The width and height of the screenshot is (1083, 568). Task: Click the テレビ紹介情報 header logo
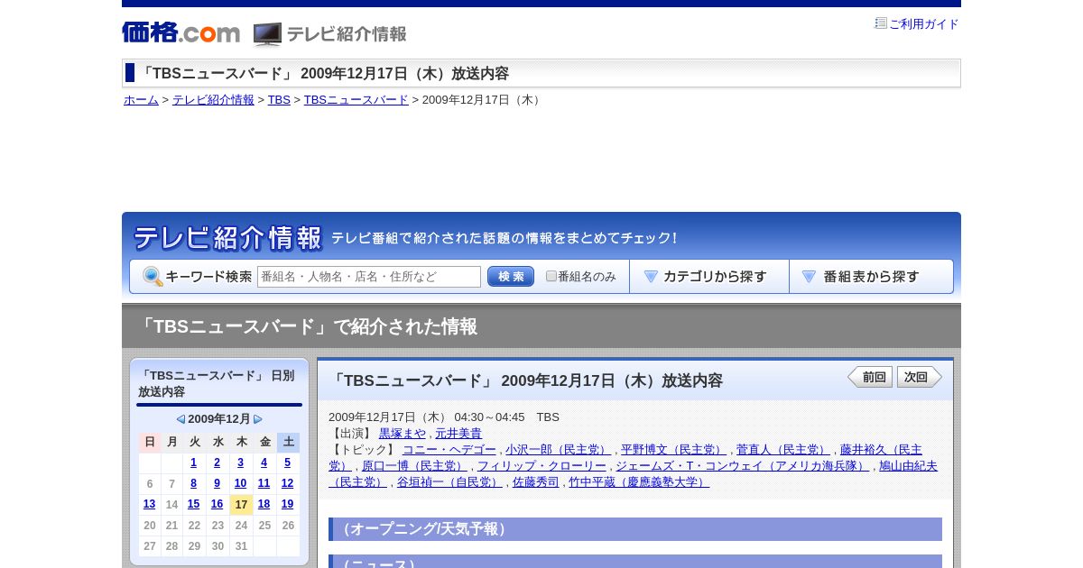(329, 34)
